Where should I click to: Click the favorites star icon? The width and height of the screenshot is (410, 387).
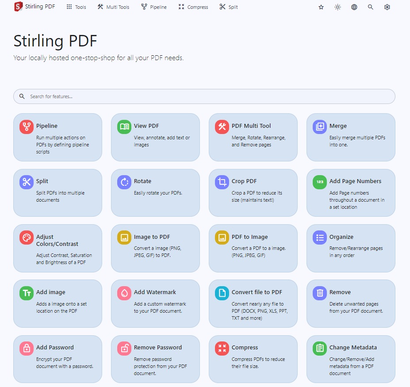pyautogui.click(x=321, y=7)
